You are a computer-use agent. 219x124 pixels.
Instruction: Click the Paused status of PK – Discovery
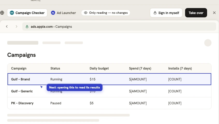coord(56,103)
